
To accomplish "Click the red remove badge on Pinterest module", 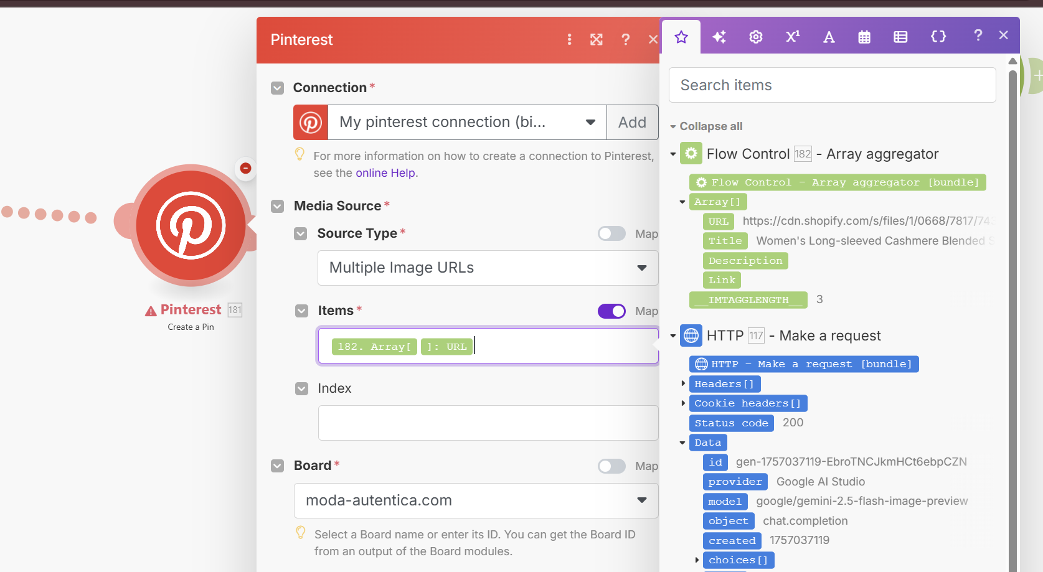I will [x=246, y=168].
